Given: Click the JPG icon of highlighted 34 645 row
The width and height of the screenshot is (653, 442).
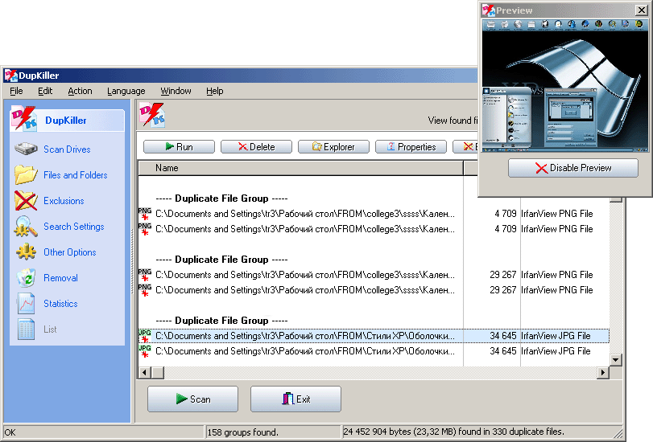Looking at the screenshot, I should (x=144, y=336).
